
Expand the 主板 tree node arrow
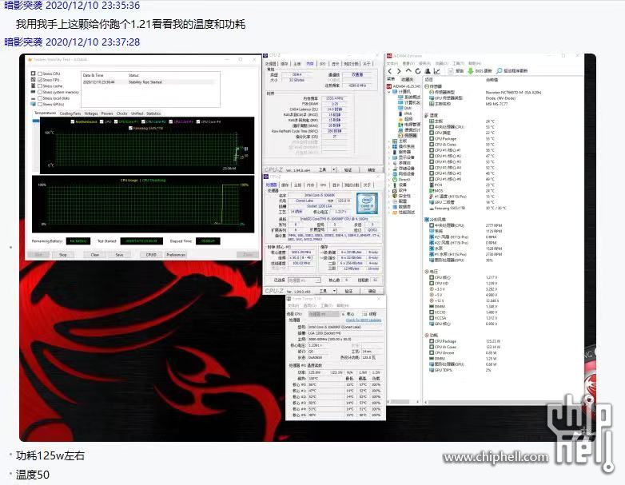click(x=389, y=141)
